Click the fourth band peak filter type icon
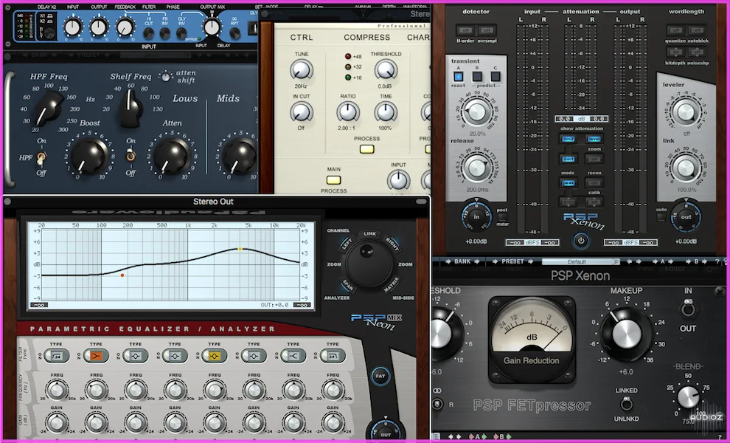The width and height of the screenshot is (730, 443). tap(175, 356)
